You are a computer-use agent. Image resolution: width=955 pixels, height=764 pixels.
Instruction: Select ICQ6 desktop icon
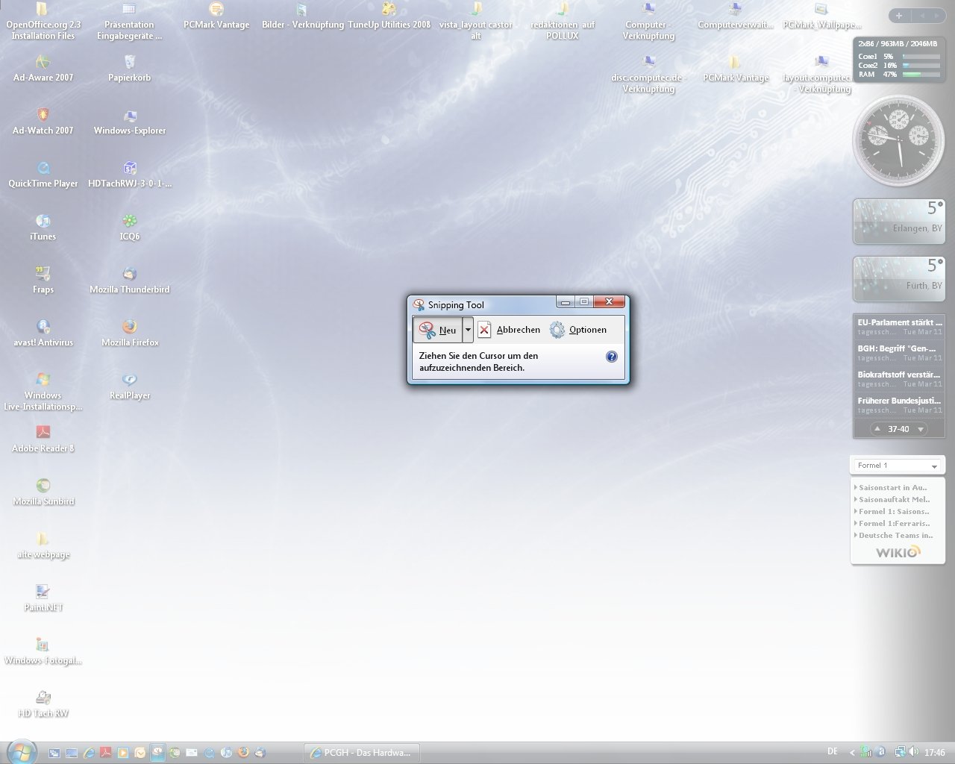click(x=130, y=226)
